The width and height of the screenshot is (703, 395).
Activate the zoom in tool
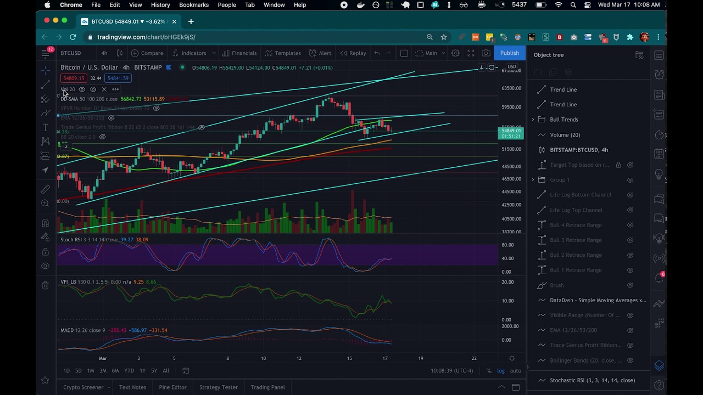46,204
